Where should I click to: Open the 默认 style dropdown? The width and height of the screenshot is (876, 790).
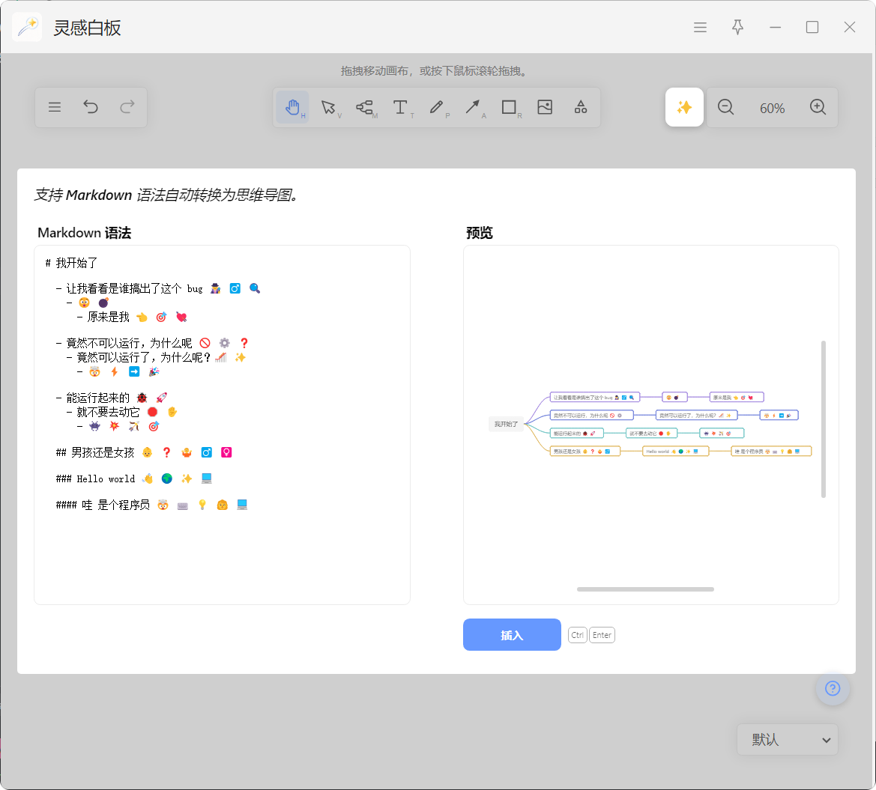click(788, 740)
